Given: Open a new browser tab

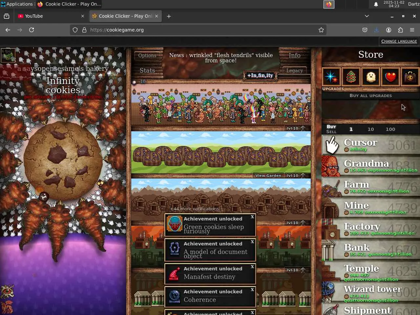Looking at the screenshot, I should pos(169,16).
